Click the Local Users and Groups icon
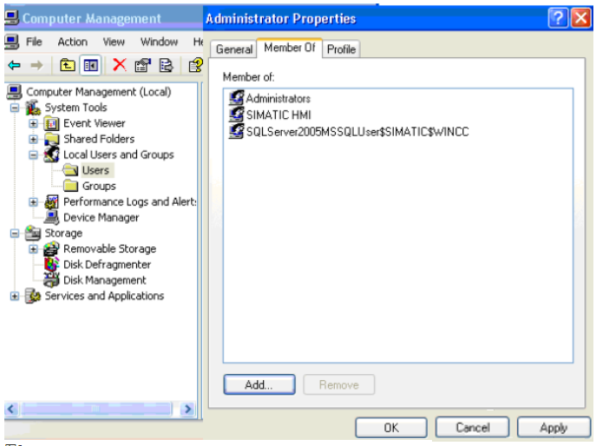The image size is (596, 446). (x=51, y=154)
